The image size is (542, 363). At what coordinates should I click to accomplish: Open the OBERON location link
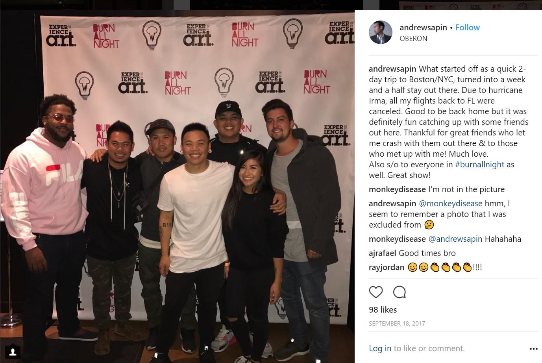tap(413, 39)
